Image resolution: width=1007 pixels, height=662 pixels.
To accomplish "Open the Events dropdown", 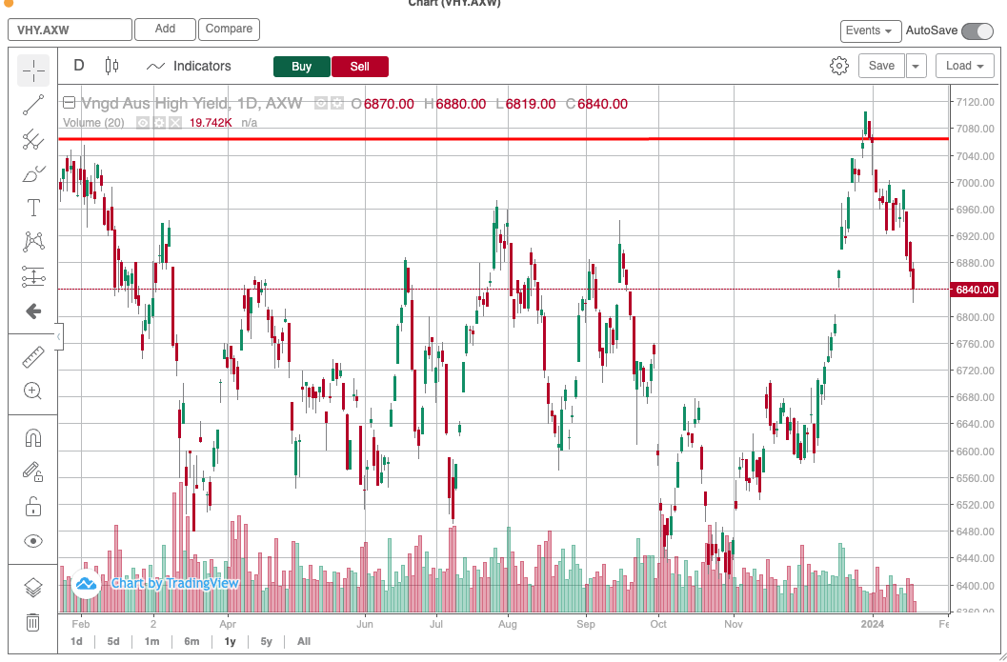I will pos(870,30).
